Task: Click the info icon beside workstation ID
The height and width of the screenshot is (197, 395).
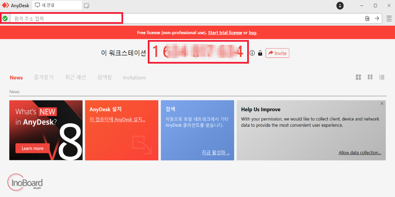Action: pyautogui.click(x=252, y=53)
